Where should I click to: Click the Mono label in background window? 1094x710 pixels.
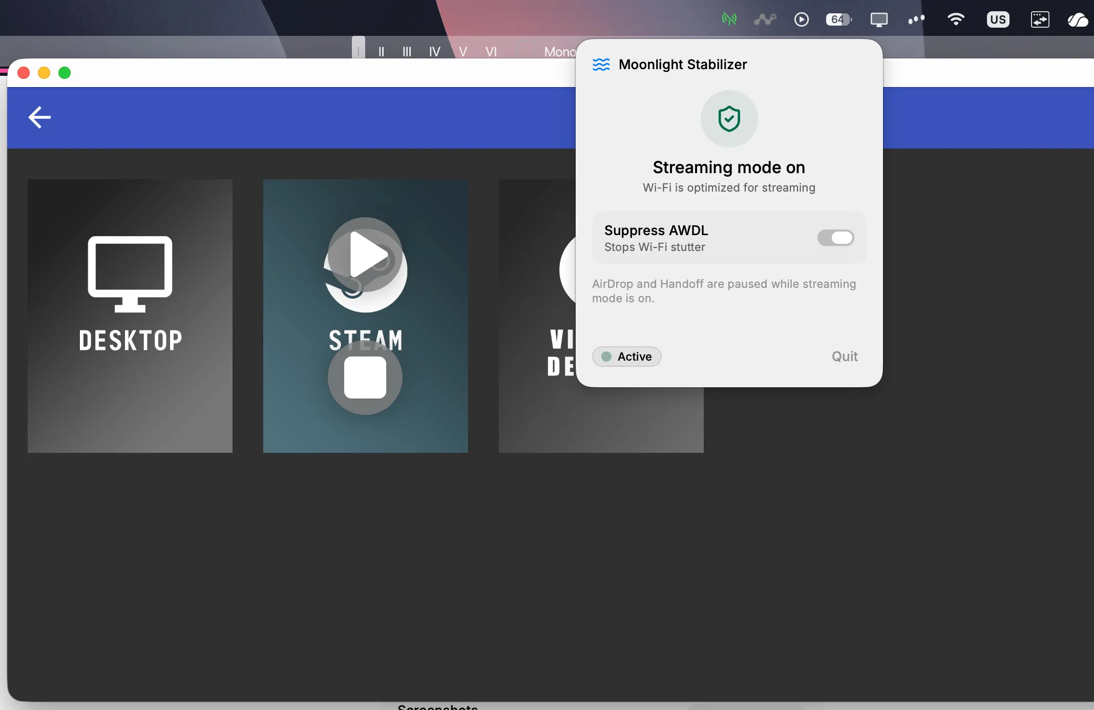click(x=560, y=51)
